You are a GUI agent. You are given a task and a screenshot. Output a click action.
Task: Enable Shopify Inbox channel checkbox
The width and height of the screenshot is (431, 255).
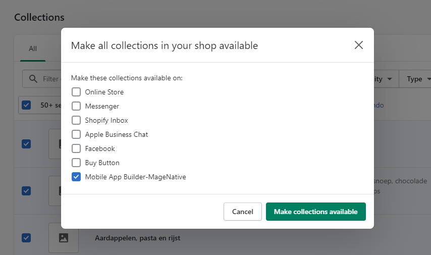76,120
